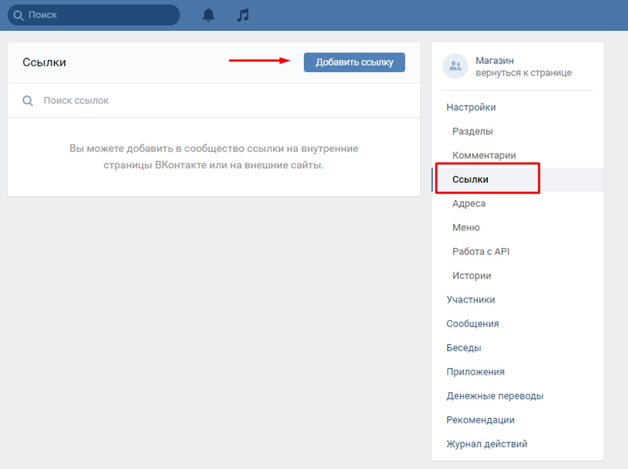The image size is (628, 469).
Task: Open the Участники section
Action: 470,300
